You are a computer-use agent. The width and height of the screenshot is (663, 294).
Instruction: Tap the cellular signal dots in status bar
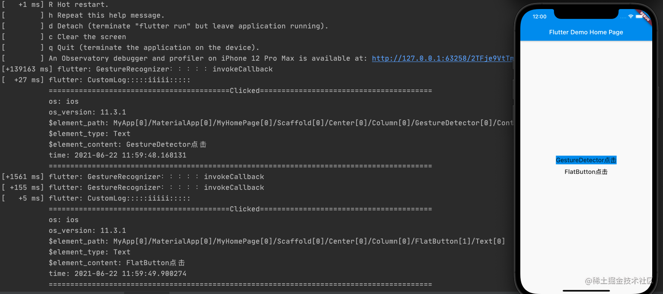(623, 18)
